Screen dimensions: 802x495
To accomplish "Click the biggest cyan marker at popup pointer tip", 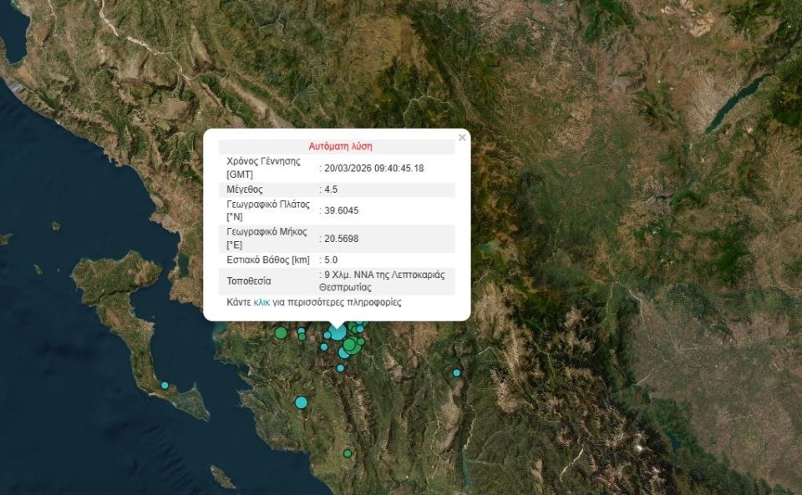I will coord(337,332).
